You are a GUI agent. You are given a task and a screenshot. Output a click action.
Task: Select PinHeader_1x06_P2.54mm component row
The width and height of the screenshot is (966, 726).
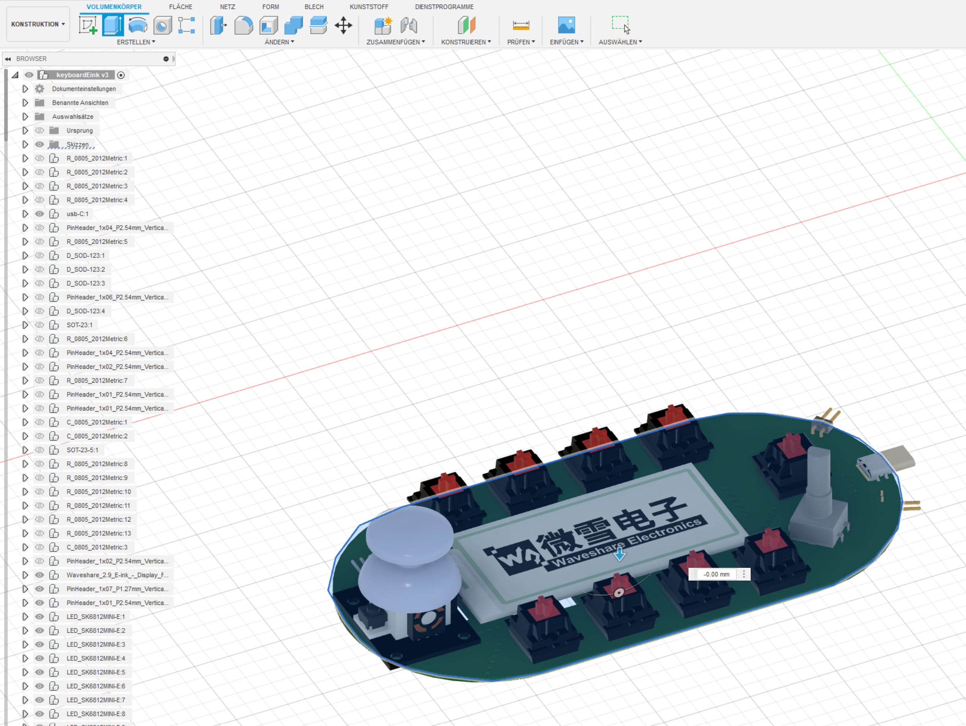pos(117,297)
